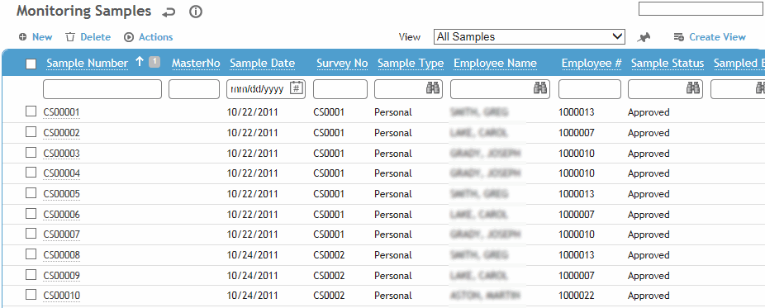Image resolution: width=765 pixels, height=308 pixels.
Task: Click the back arrow icon beside Monitoring Samples
Action: point(169,12)
